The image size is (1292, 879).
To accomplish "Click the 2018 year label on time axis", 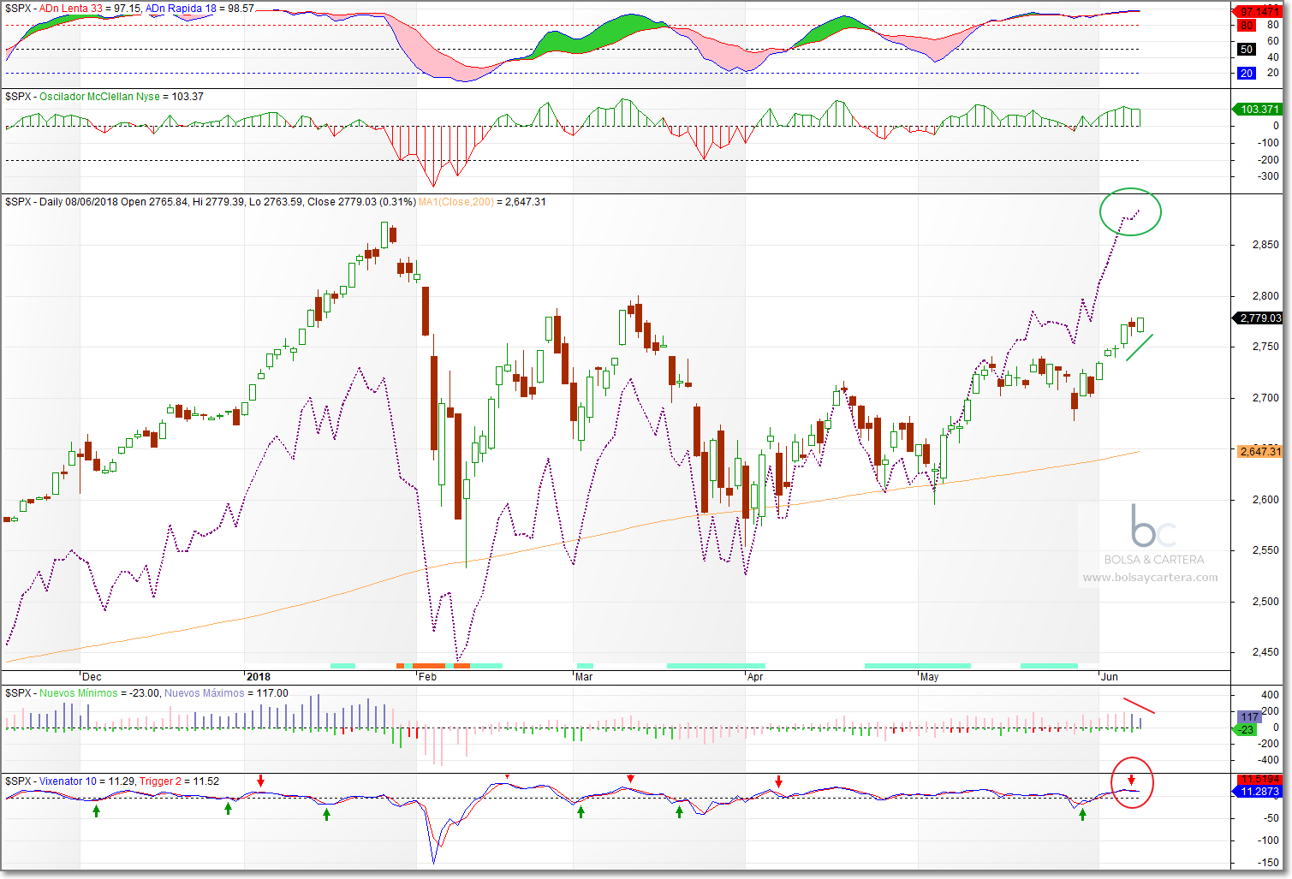I will point(258,677).
